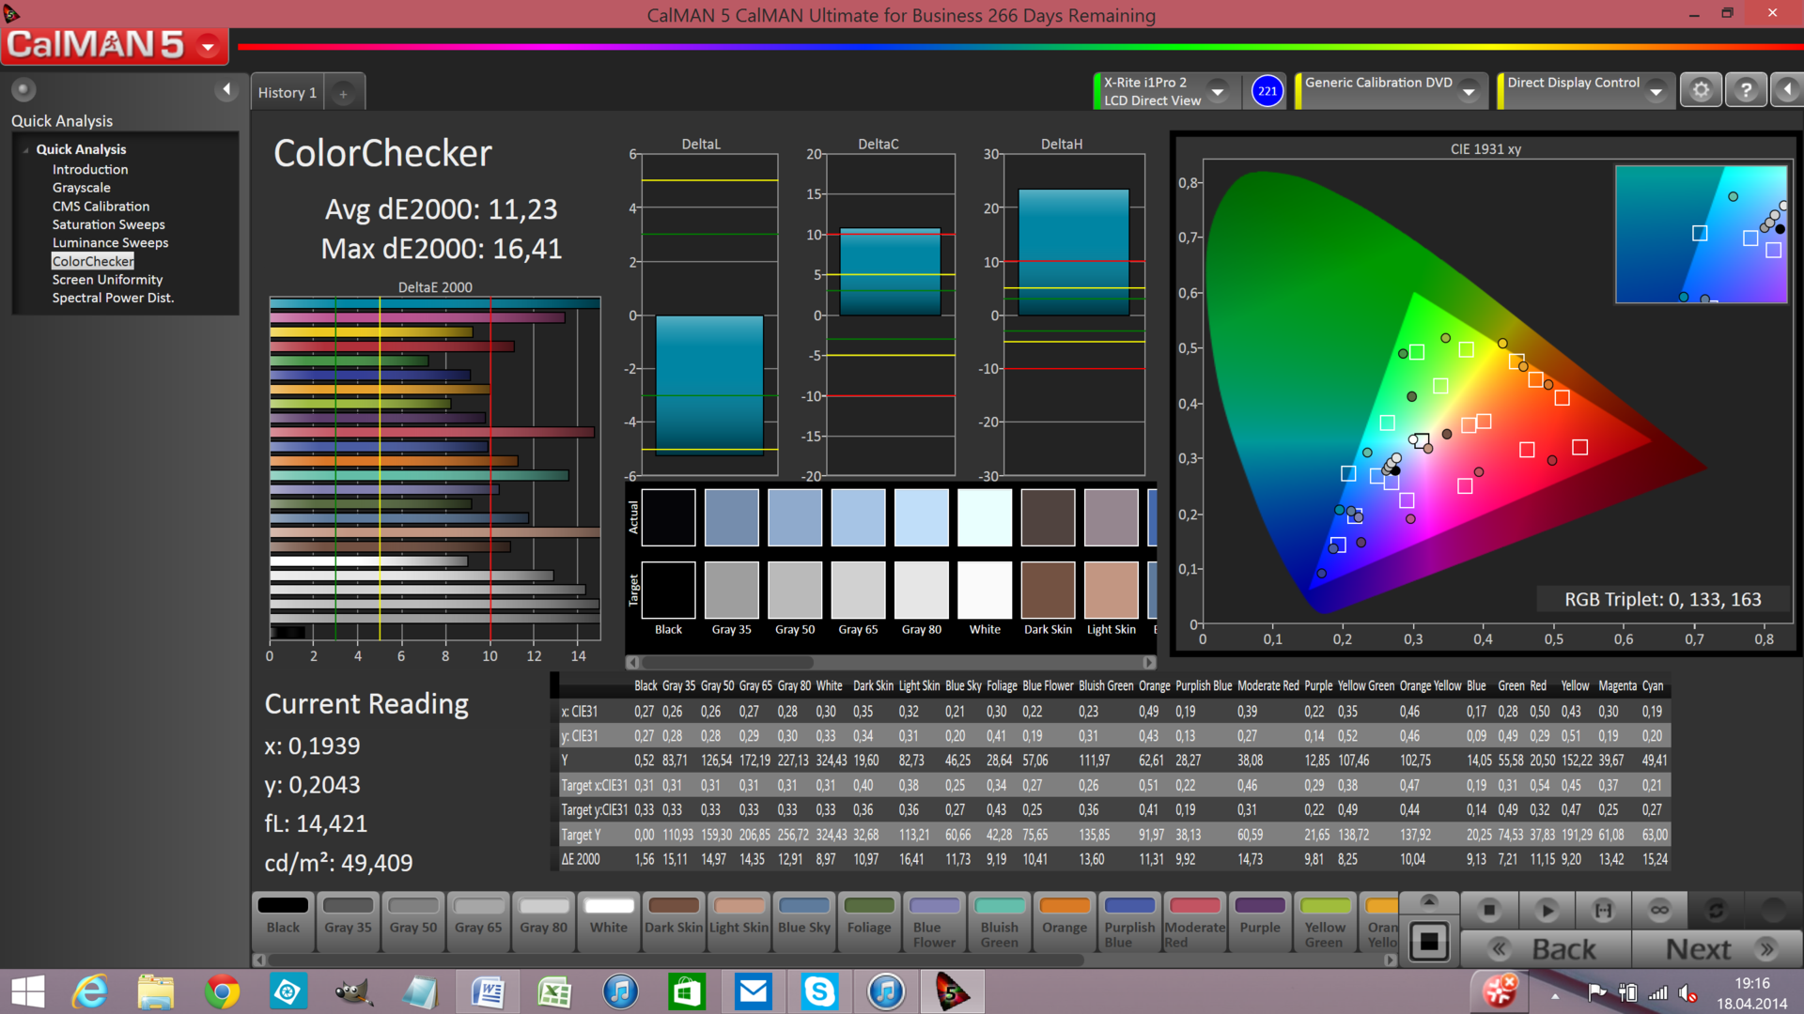This screenshot has width=1804, height=1014.
Task: Open the settings gear icon
Action: coord(1701,90)
